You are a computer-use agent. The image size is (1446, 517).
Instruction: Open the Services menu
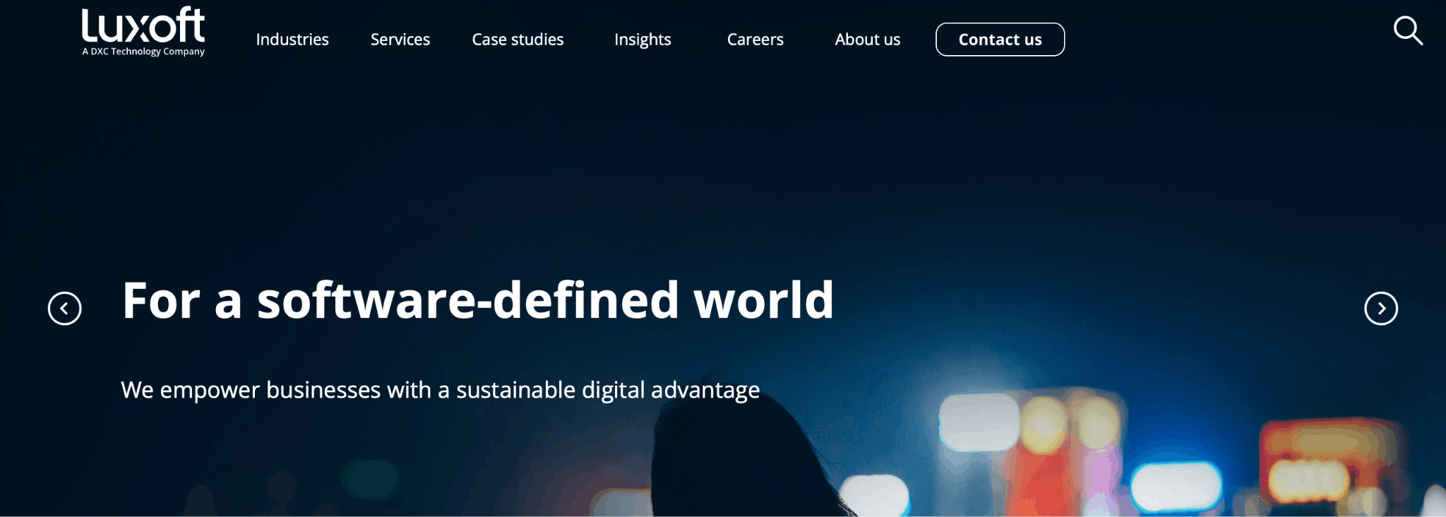coord(400,40)
